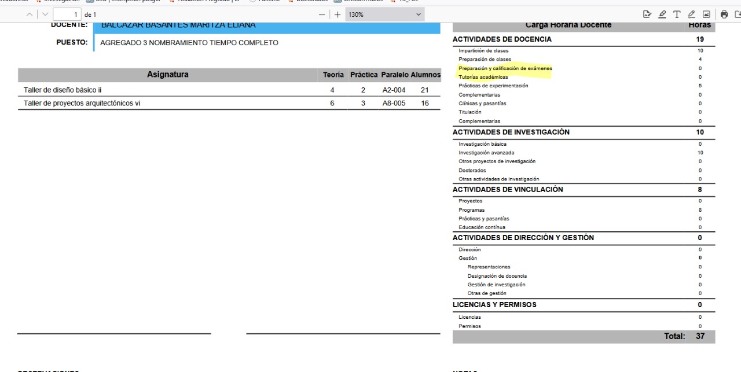Viewport: 741px width, 372px height.
Task: Click the docencia hours total 19
Action: 700,39
